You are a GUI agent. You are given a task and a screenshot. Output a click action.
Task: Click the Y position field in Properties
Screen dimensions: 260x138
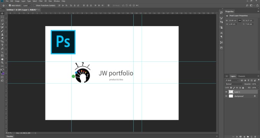coord(249,24)
